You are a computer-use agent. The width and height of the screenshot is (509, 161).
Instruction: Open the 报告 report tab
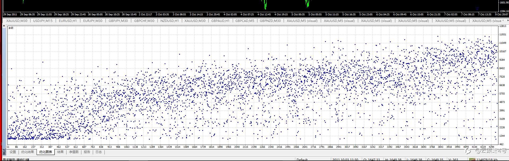click(87, 152)
